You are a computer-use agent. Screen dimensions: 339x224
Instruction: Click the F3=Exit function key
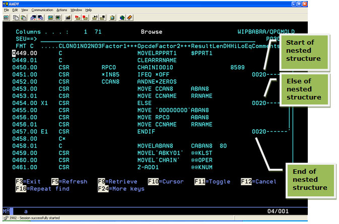[28, 181]
